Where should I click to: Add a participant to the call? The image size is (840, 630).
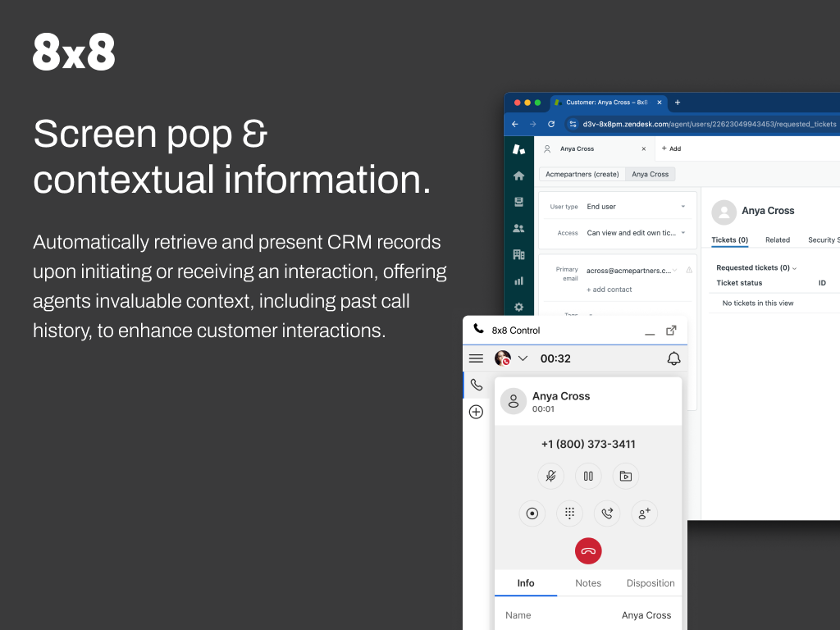644,514
